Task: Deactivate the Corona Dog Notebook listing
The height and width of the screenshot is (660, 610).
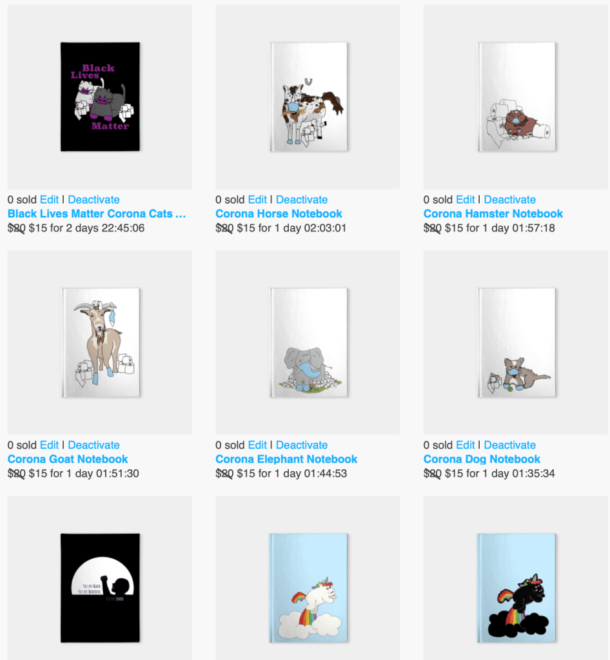Action: pyautogui.click(x=510, y=445)
